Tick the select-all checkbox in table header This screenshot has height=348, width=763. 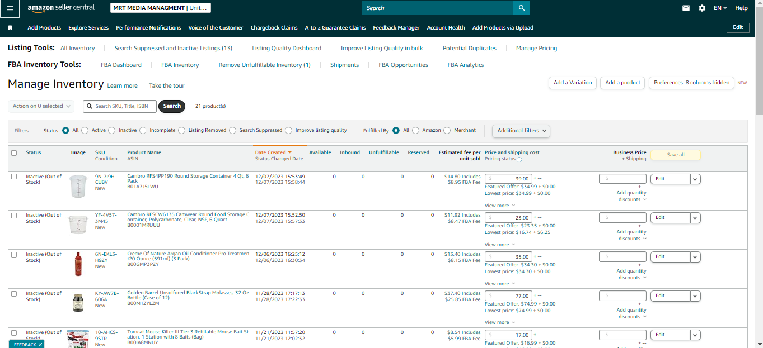coord(14,153)
